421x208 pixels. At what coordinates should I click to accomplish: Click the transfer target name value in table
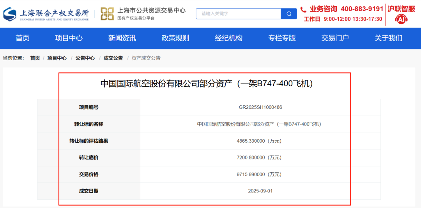point(259,124)
